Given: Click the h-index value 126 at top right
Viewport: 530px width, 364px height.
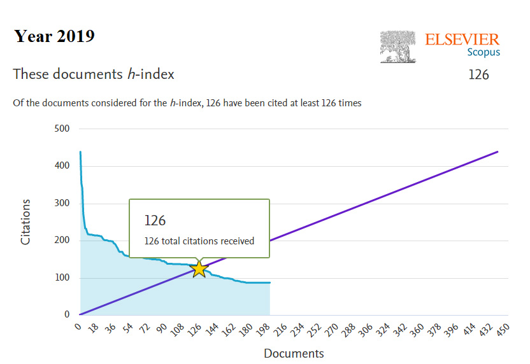Looking at the screenshot, I should (478, 74).
